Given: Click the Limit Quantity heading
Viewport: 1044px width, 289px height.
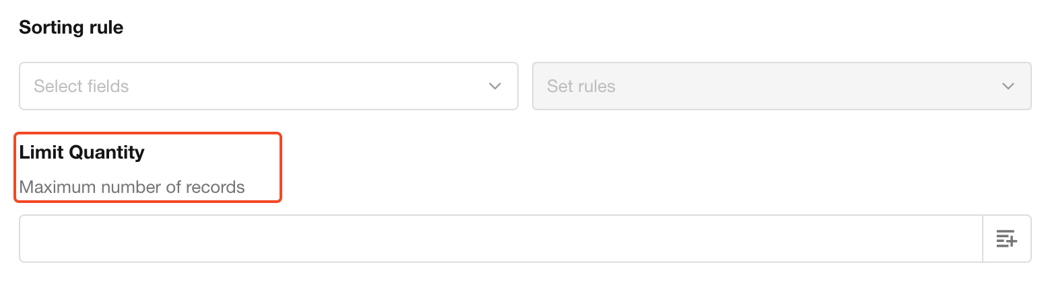Looking at the screenshot, I should (x=81, y=153).
